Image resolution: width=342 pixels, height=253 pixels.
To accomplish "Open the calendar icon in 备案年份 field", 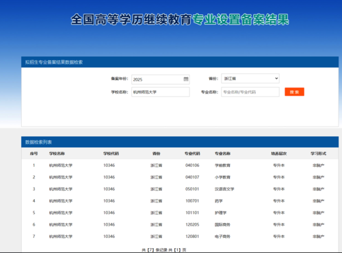I will pyautogui.click(x=186, y=79).
